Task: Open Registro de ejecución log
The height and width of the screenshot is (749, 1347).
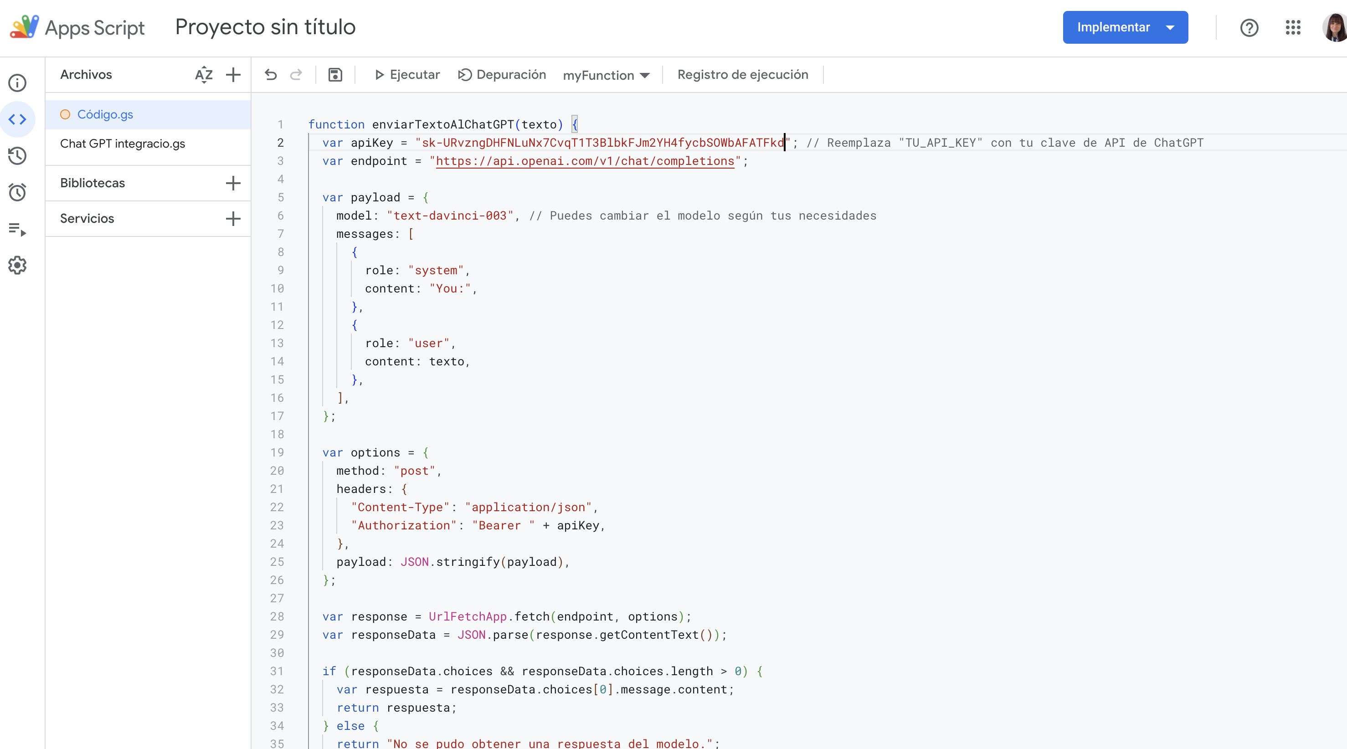Action: 742,75
